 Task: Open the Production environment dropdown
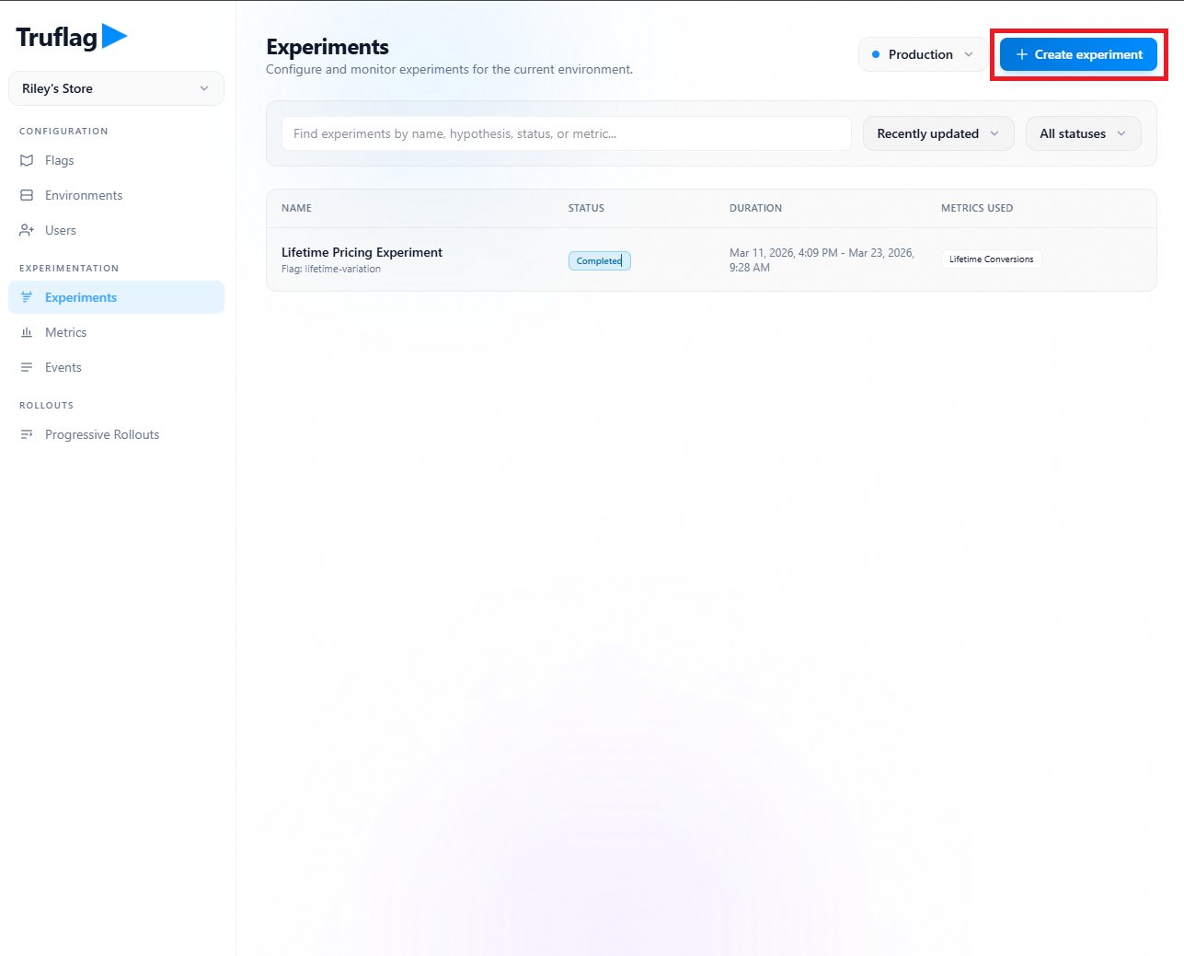tap(922, 54)
